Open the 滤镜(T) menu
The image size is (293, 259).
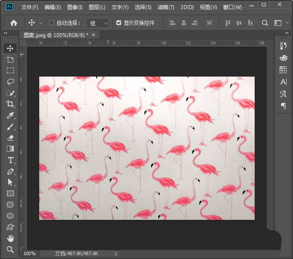pyautogui.click(x=166, y=7)
